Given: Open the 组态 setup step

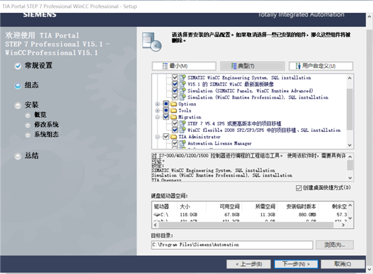Looking at the screenshot, I should (27, 85).
